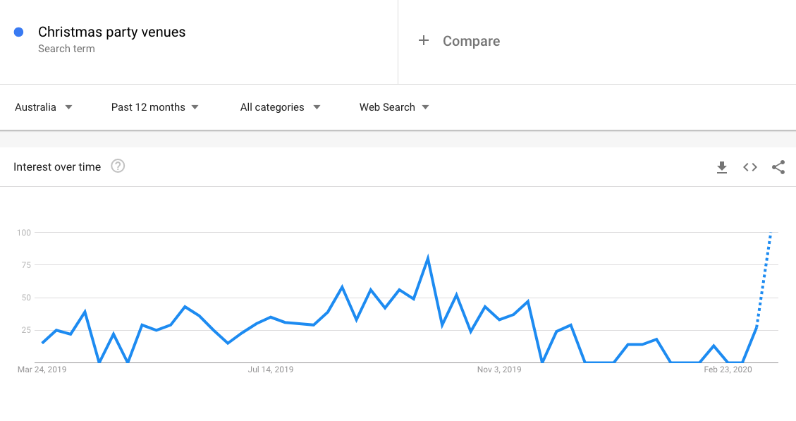796x421 pixels.
Task: Click the Nov 3, 2019 axis label
Action: (499, 370)
